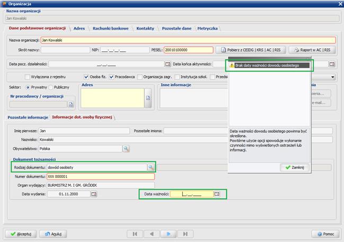Search Obywatelstwo lookup magnifier
The width and height of the screenshot is (344, 242).
126,149
